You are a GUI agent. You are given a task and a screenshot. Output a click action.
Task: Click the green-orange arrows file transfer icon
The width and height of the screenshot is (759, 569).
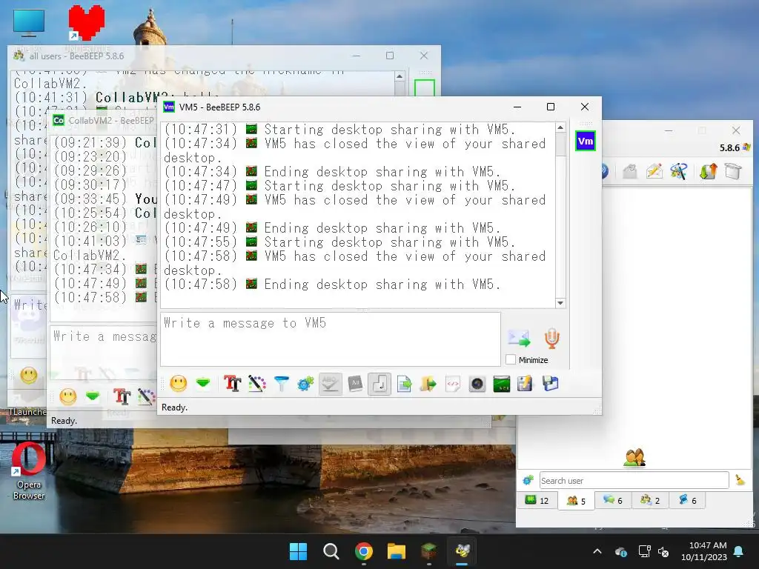tap(708, 171)
